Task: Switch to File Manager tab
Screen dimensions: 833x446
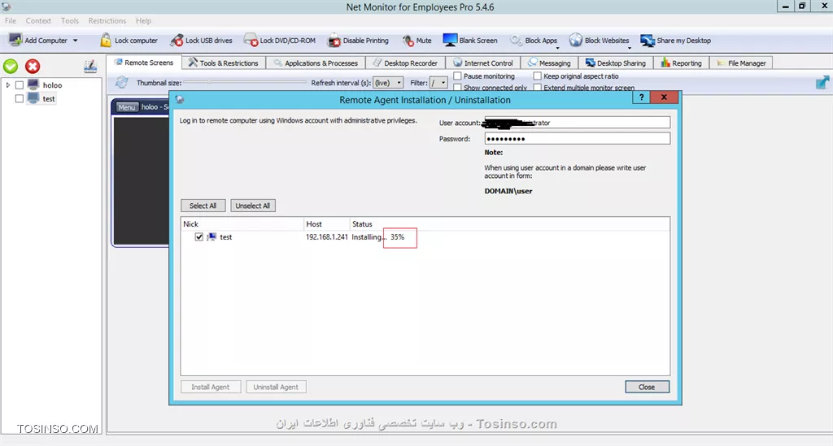Action: pyautogui.click(x=741, y=63)
